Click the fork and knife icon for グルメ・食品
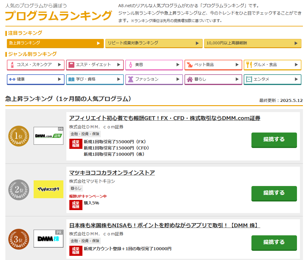The height and width of the screenshot is (260, 305). click(249, 65)
